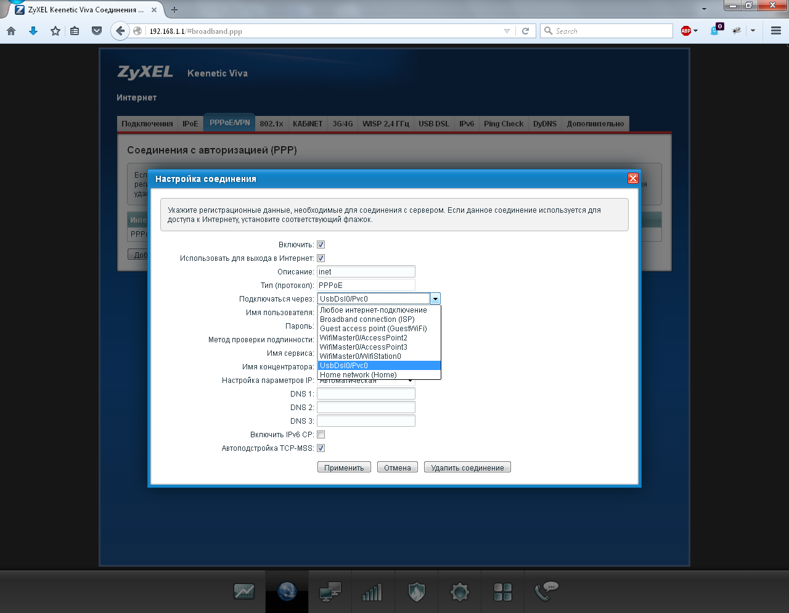This screenshot has height=613, width=789.
Task: Click the ZyXEL logo
Action: pos(145,73)
